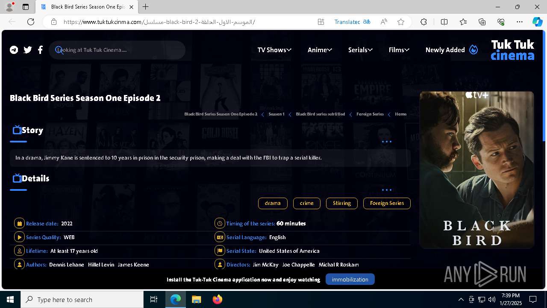547x308 pixels.
Task: Select the Foreign Series tag
Action: point(387,203)
